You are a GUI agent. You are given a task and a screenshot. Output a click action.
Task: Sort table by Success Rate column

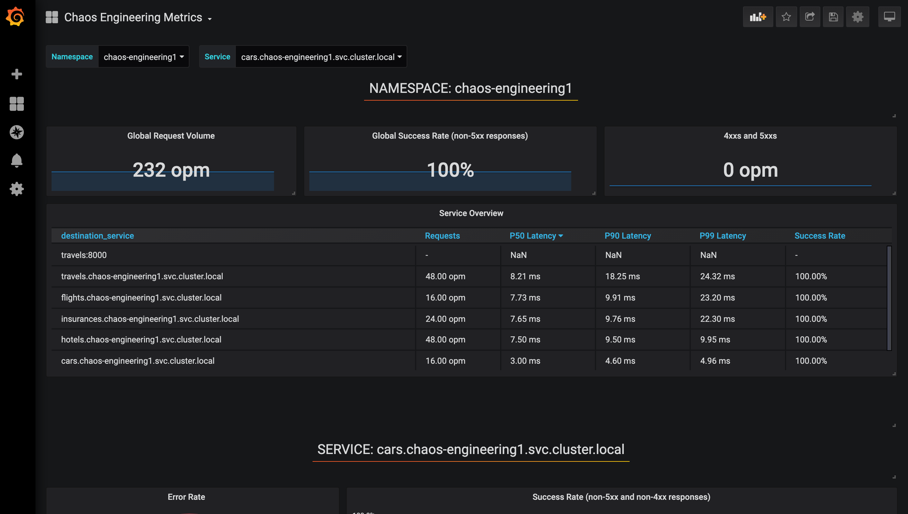[819, 235]
